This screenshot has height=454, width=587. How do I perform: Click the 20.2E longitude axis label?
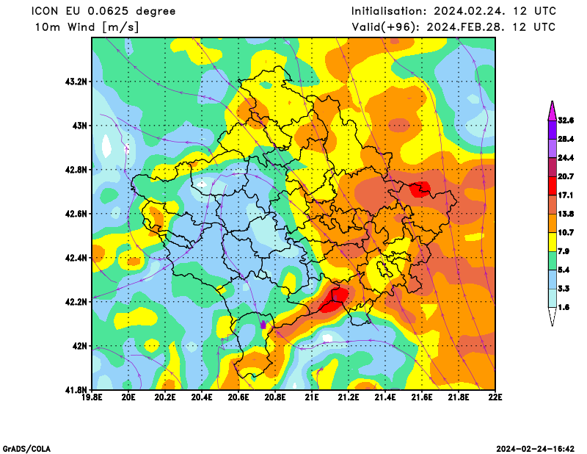click(x=166, y=397)
